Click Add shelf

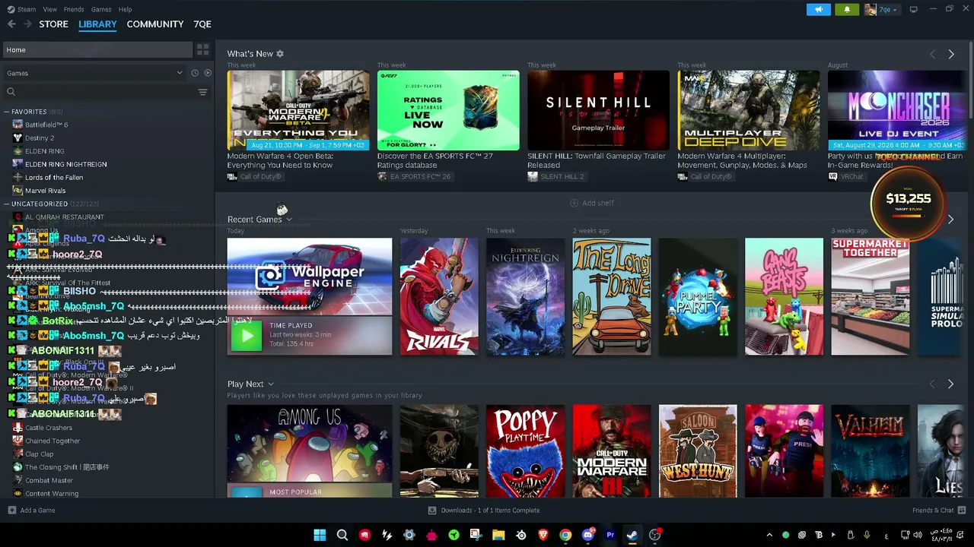point(592,204)
